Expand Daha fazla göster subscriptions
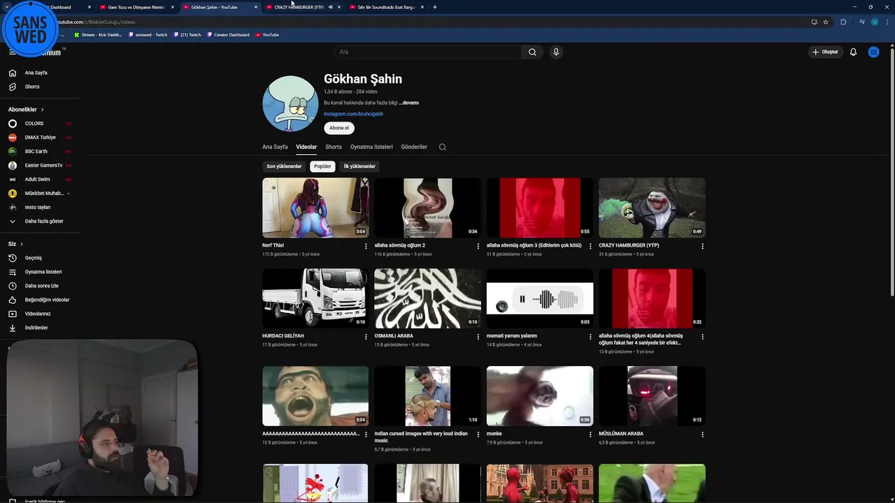The width and height of the screenshot is (895, 503). (x=40, y=221)
